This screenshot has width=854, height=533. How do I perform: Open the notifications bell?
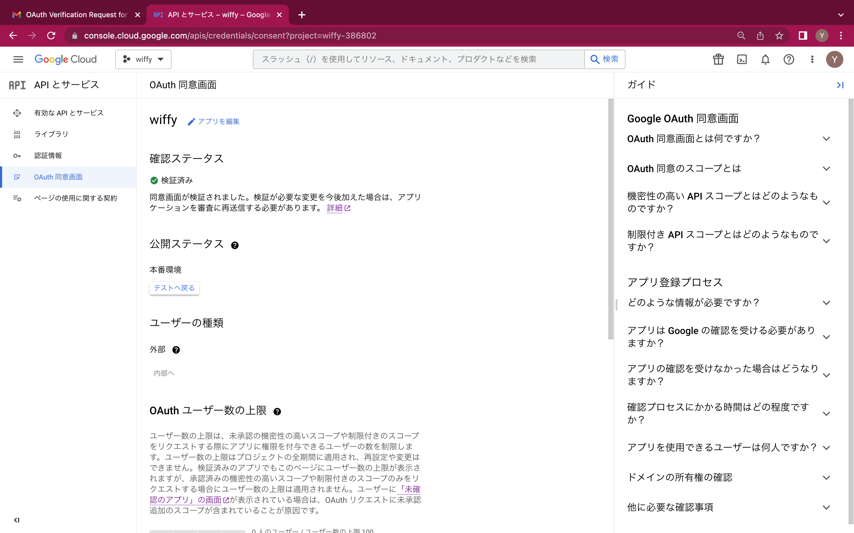pyautogui.click(x=765, y=59)
